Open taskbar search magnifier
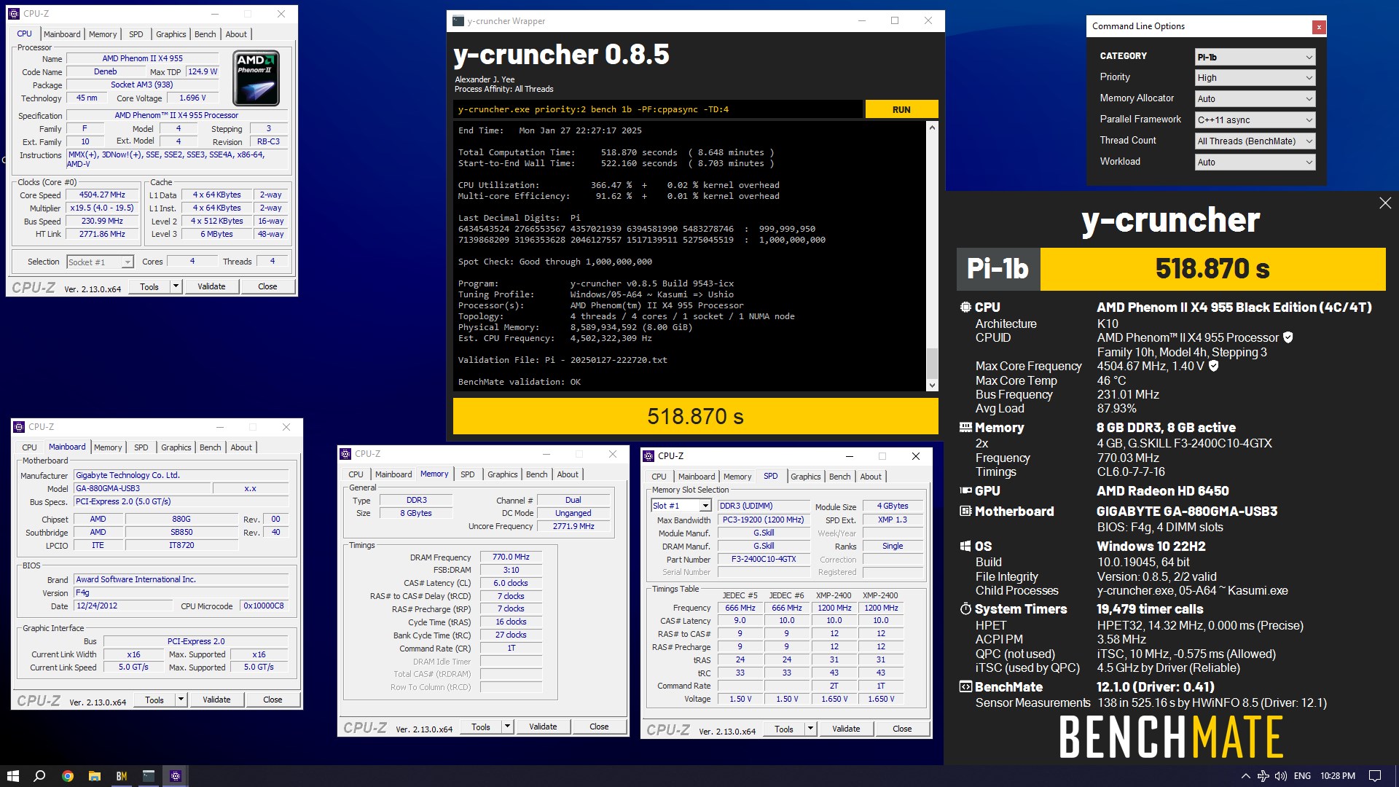Screen dimensions: 1399x787 [40, 776]
